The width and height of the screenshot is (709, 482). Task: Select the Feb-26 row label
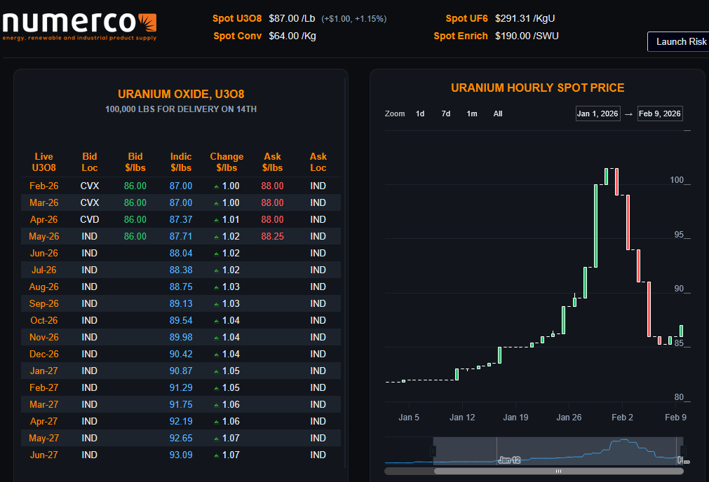(x=44, y=186)
